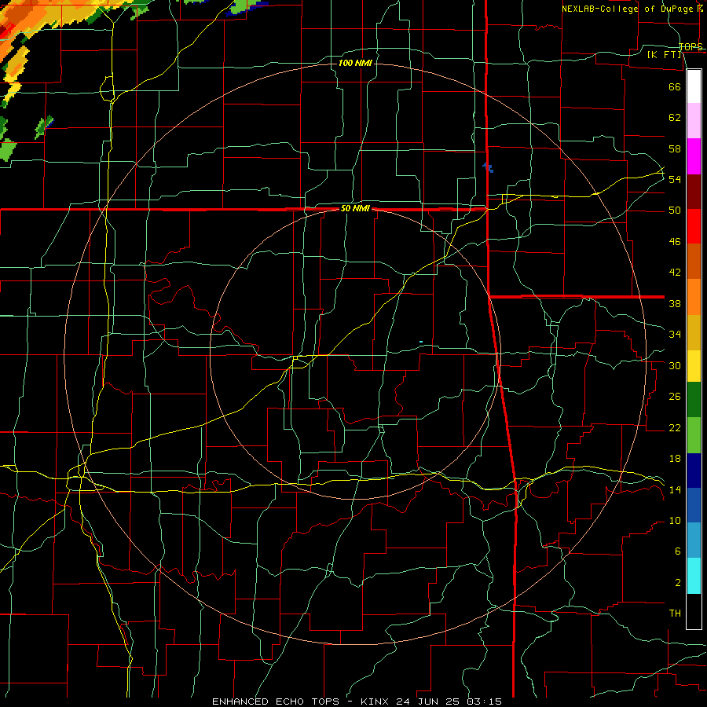Click legend value 18

click(675, 459)
